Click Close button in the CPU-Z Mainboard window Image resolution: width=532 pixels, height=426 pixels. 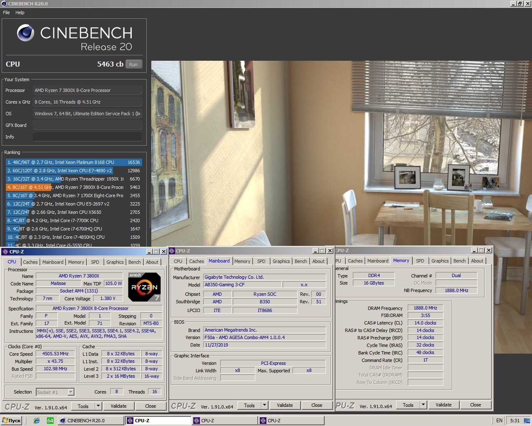coord(317,405)
